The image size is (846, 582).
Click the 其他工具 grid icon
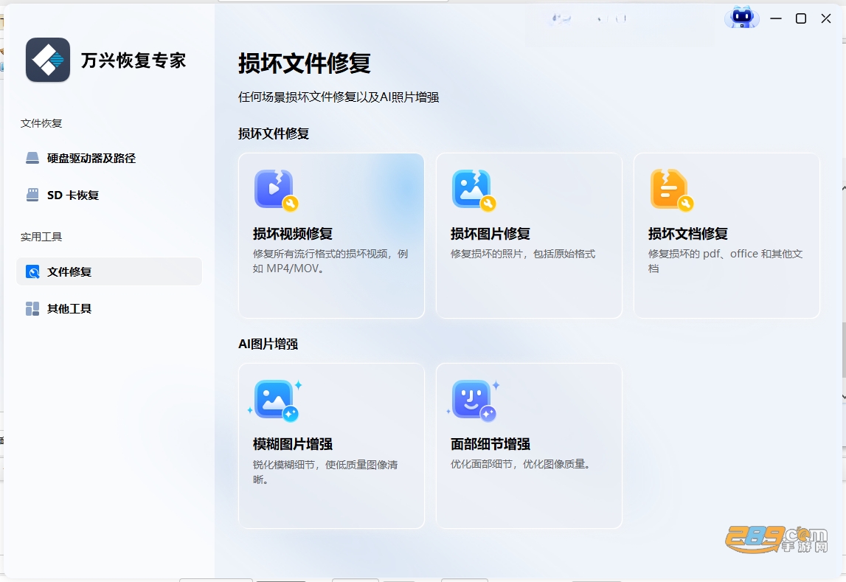coord(32,308)
